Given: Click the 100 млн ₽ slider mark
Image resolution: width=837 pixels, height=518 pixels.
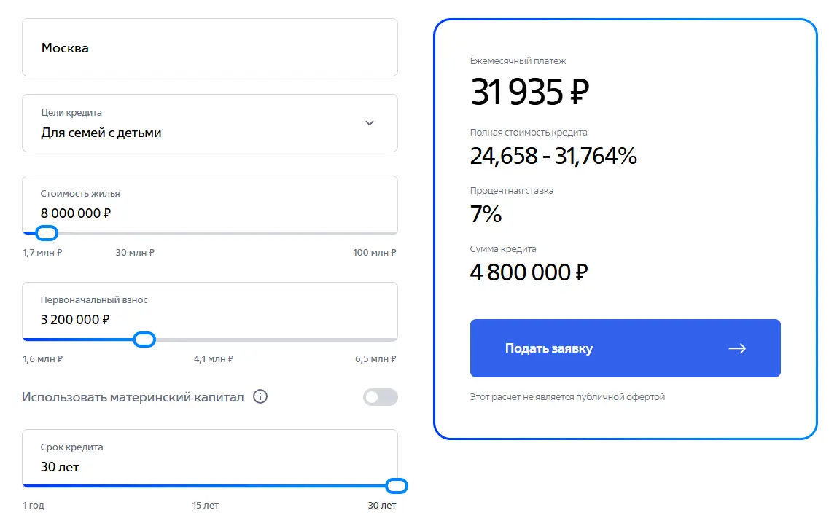Looking at the screenshot, I should (374, 252).
